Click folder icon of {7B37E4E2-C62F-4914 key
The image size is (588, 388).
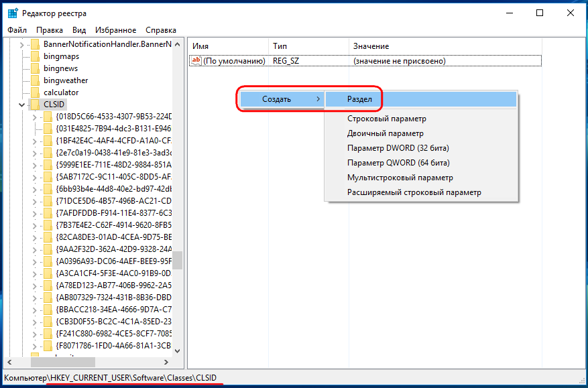pyautogui.click(x=48, y=225)
